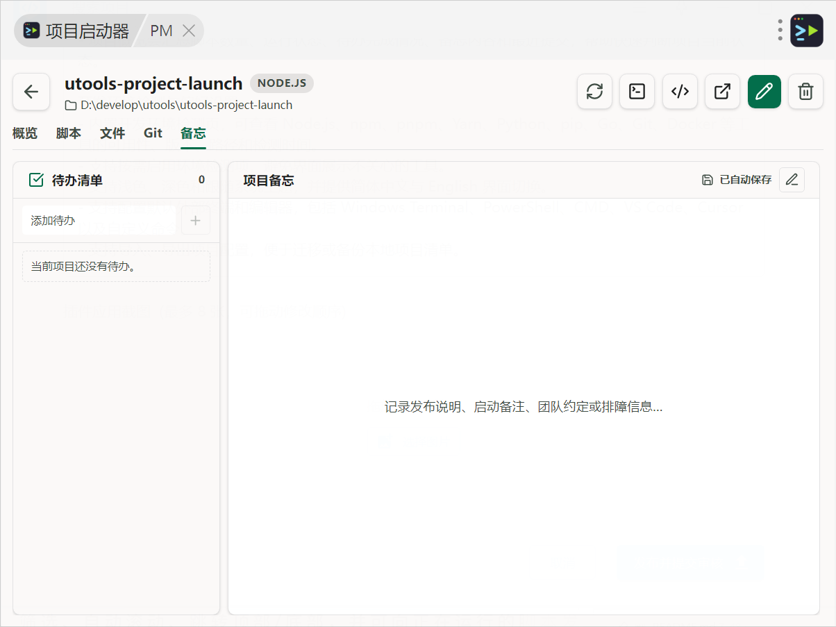Edit the project memo with pencil icon
Viewport: 836px width, 627px height.
[792, 180]
